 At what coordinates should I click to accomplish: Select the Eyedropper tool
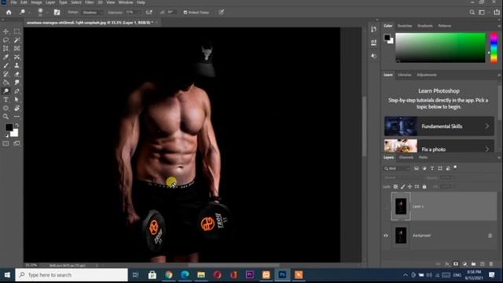pyautogui.click(x=6, y=57)
